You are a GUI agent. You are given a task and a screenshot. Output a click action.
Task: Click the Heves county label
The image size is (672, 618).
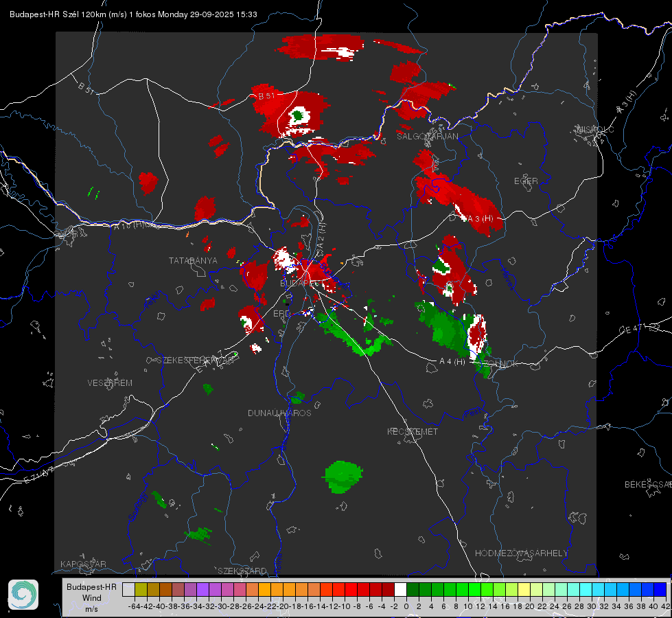pos(507,279)
